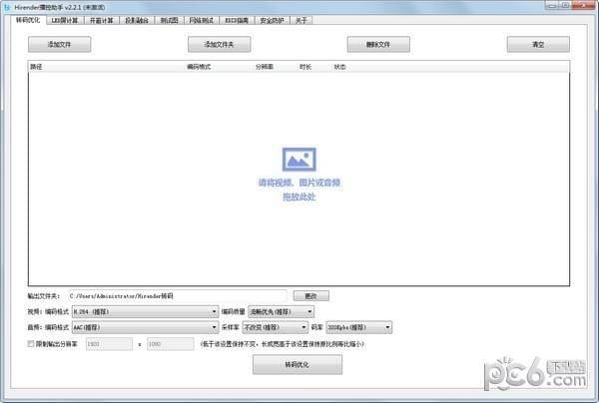Switch to the 转码优化 tab
Screen dimensions: 599x403
pos(28,20)
